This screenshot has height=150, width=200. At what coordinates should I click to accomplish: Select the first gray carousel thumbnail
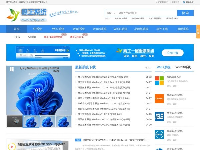click(x=14, y=121)
